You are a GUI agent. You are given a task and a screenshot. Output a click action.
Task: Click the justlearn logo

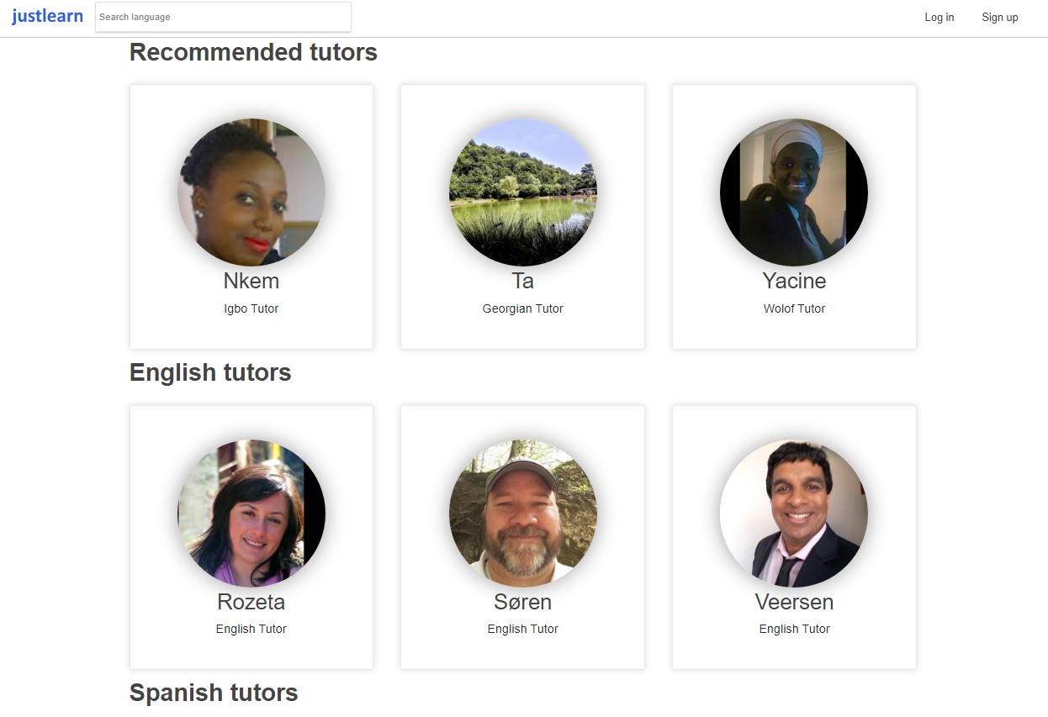[47, 17]
